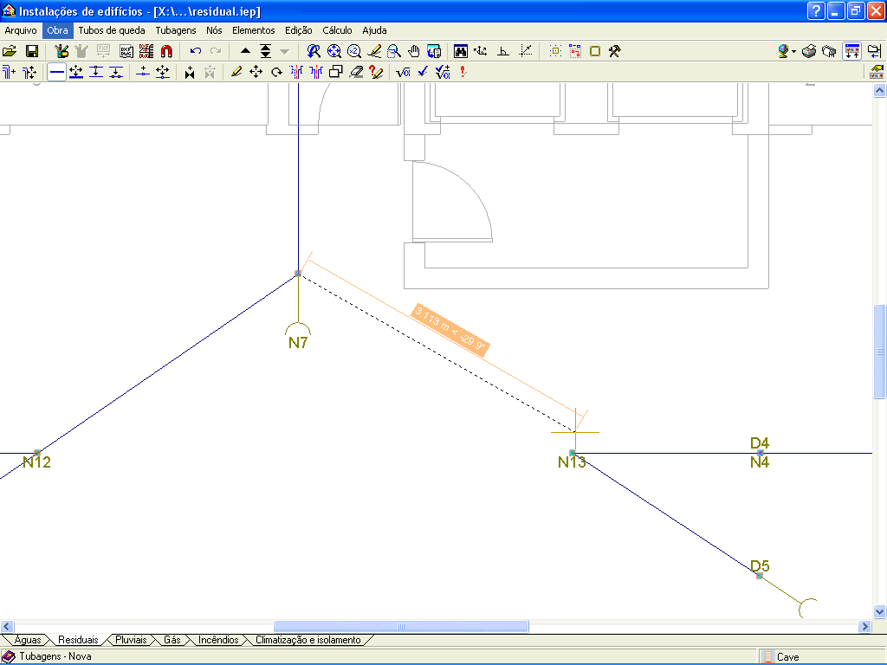Open the Tubos de queda menu
The width and height of the screenshot is (887, 665).
[112, 30]
